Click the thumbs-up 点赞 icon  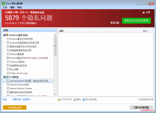click(x=144, y=12)
